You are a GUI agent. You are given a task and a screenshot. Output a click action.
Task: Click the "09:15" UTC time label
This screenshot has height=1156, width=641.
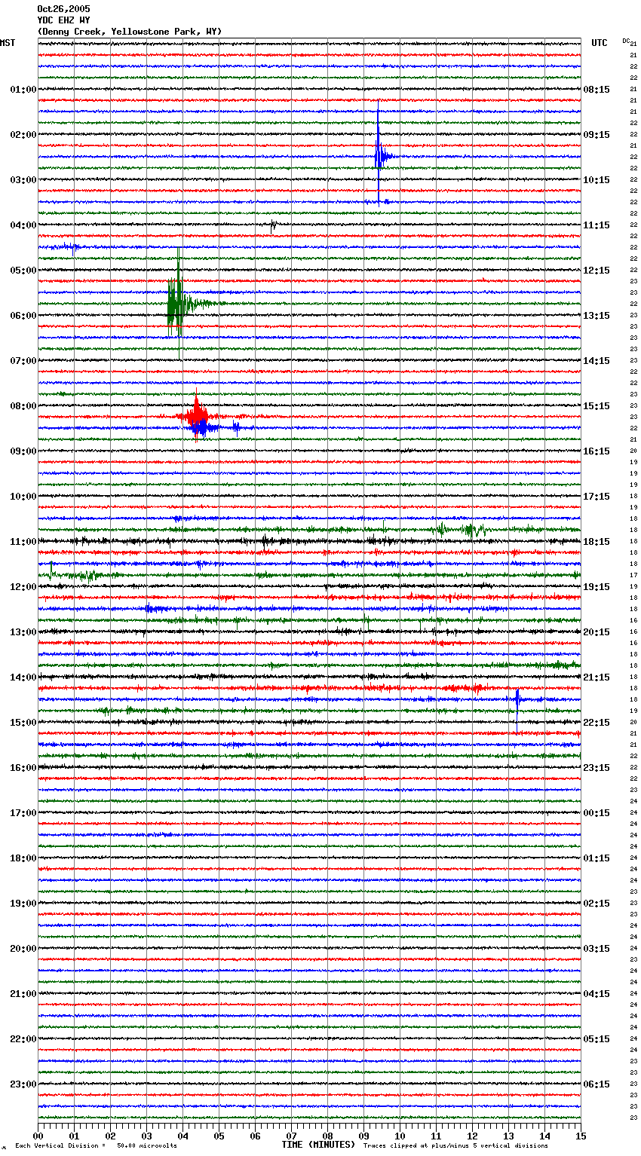coord(597,135)
